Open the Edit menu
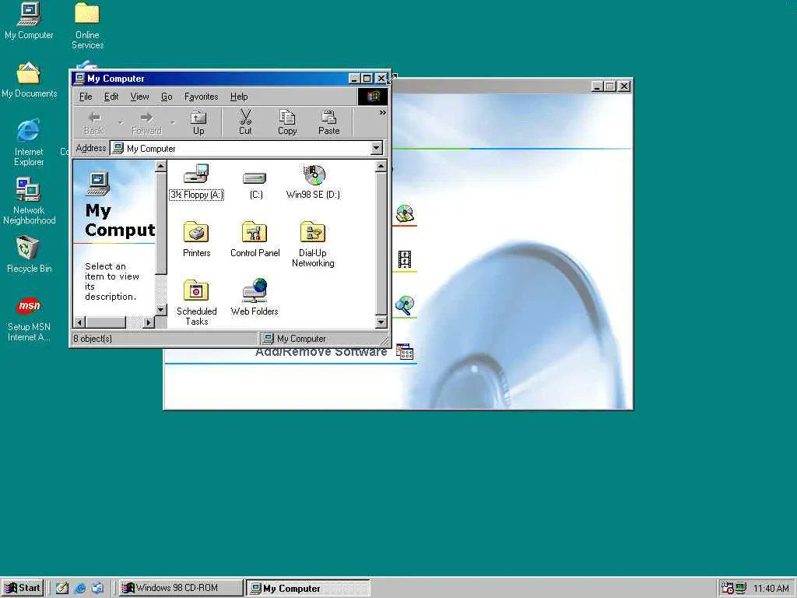The width and height of the screenshot is (797, 598). pyautogui.click(x=111, y=97)
